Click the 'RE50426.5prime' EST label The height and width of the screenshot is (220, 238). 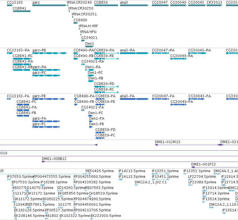(100, 171)
